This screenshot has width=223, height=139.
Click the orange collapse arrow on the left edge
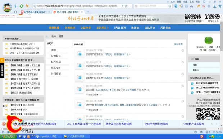click(x=2, y=61)
